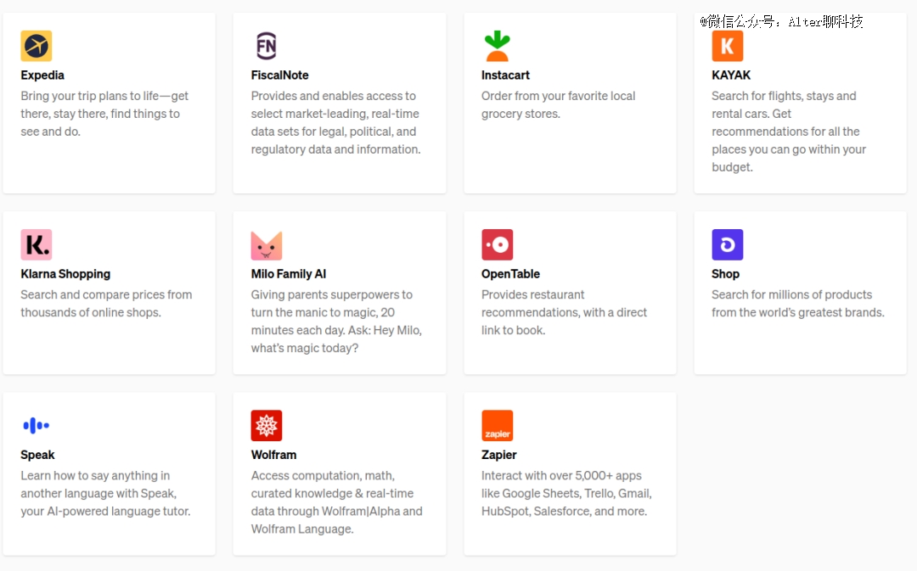This screenshot has height=571, width=917.
Task: Select the Milo Family AI fox icon
Action: [267, 245]
